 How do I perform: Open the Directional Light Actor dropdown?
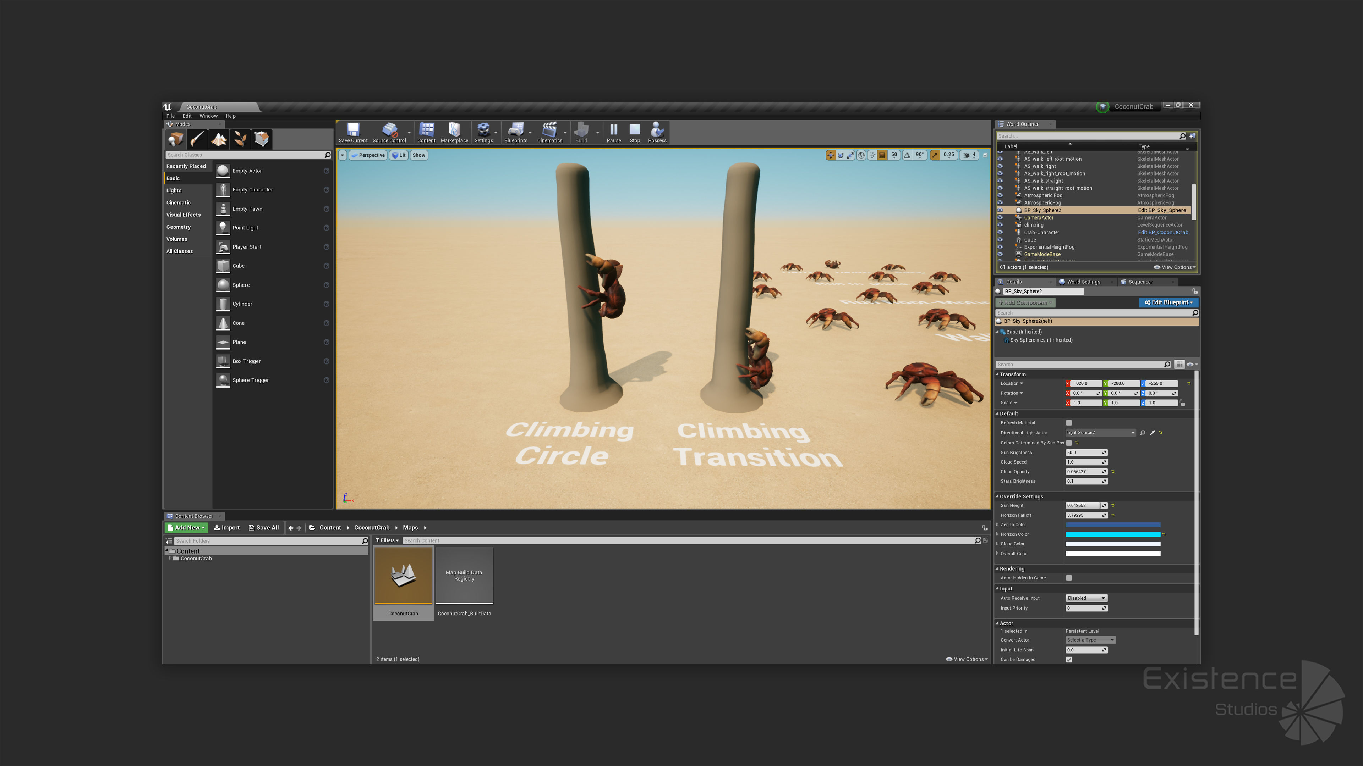(1100, 432)
